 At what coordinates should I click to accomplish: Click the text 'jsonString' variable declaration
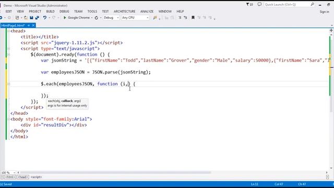point(64,61)
